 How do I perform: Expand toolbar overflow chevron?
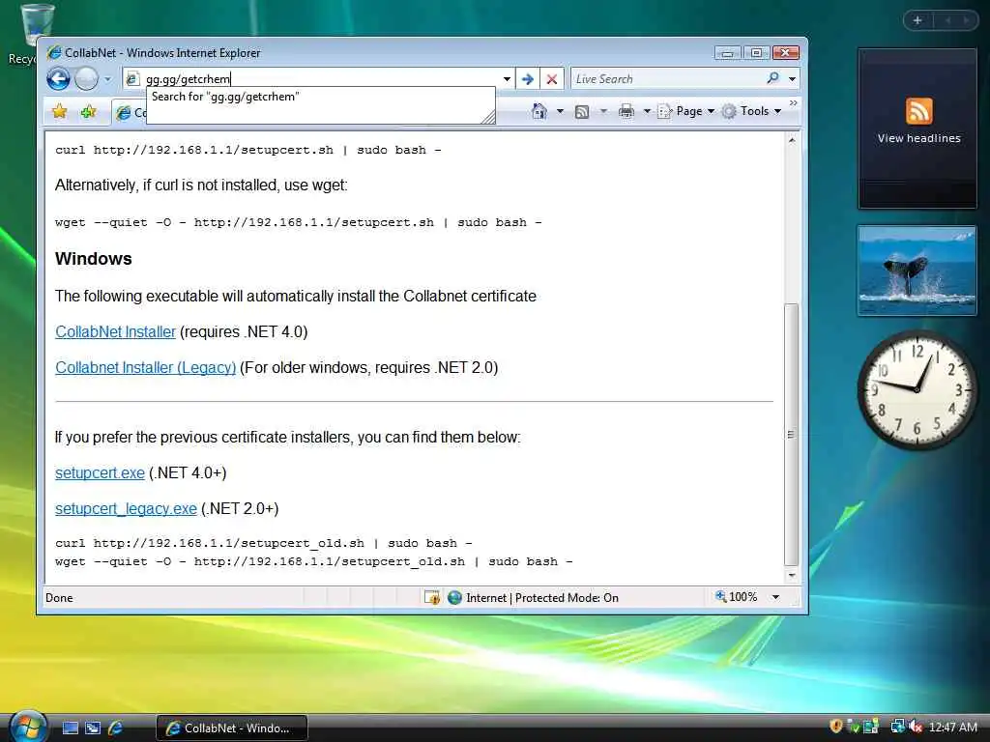(793, 102)
